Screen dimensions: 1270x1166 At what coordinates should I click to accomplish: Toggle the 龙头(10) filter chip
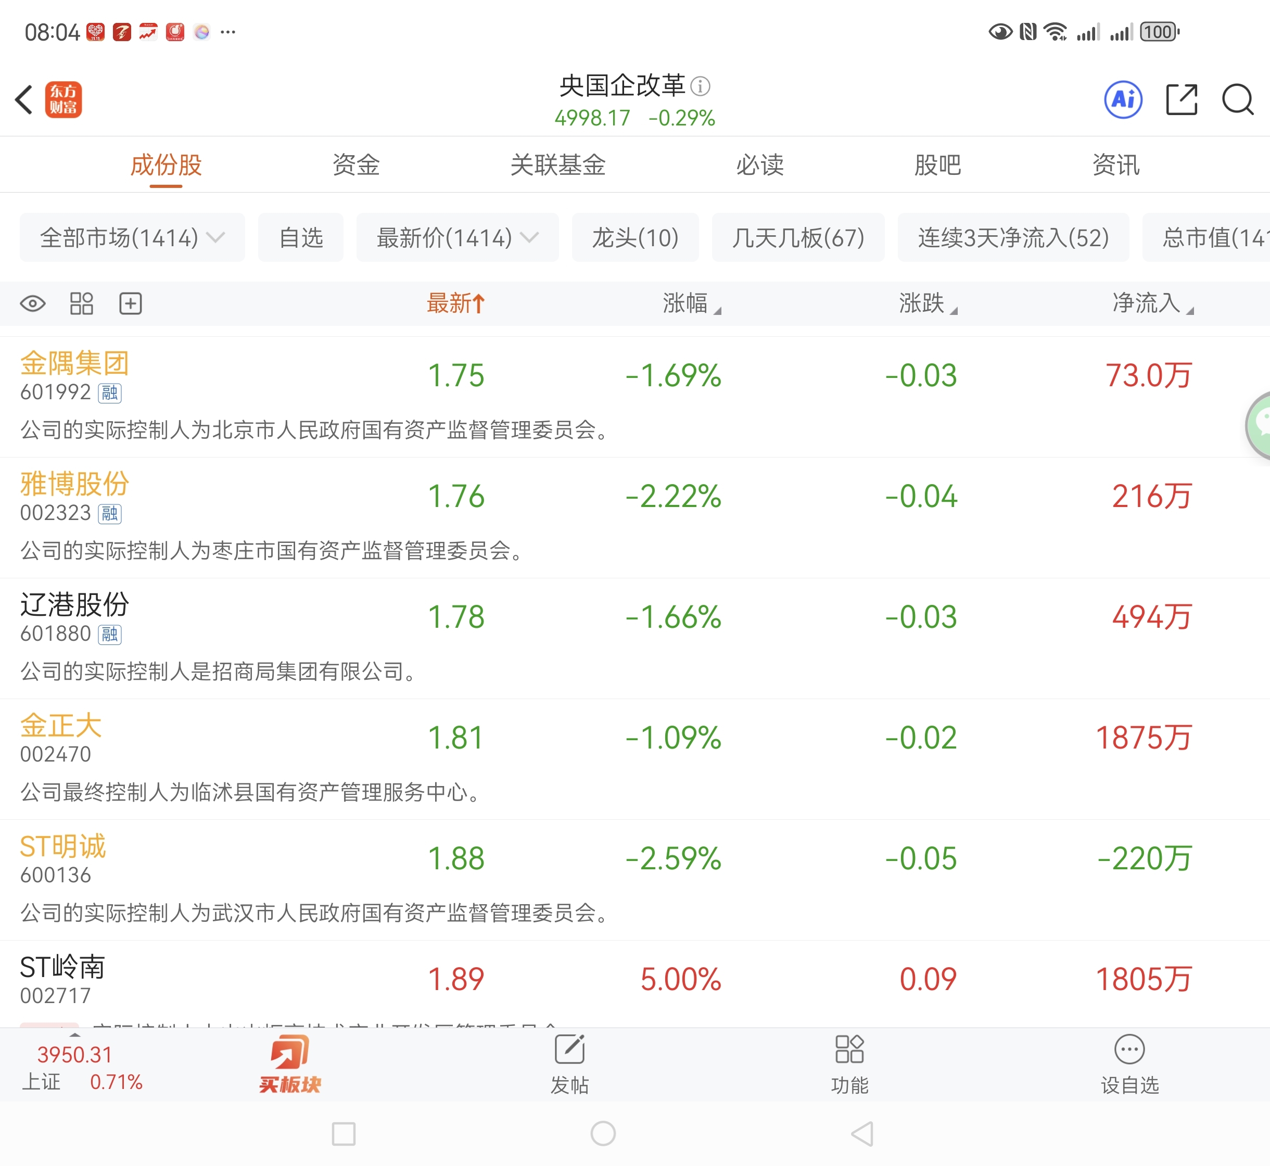coord(634,238)
